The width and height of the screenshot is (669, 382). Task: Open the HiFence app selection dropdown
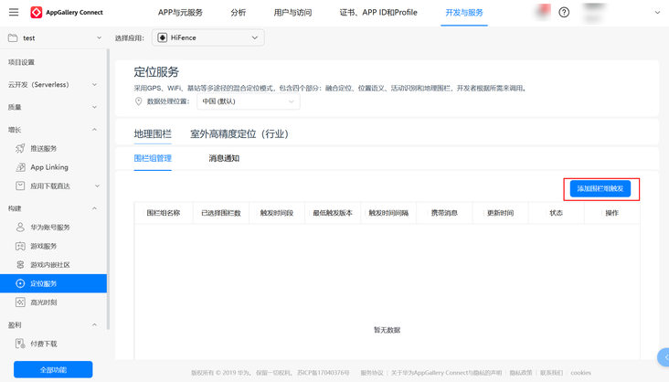click(208, 38)
